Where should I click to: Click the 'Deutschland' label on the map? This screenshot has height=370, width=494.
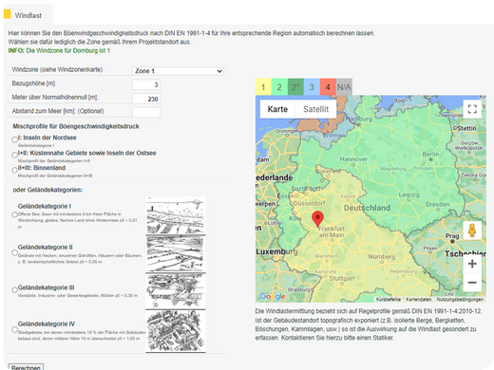click(367, 208)
